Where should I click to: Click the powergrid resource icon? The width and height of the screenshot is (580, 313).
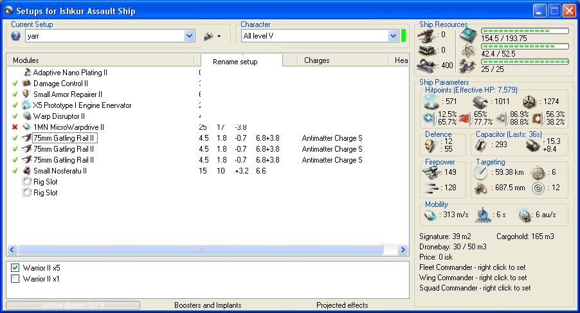coord(468,50)
